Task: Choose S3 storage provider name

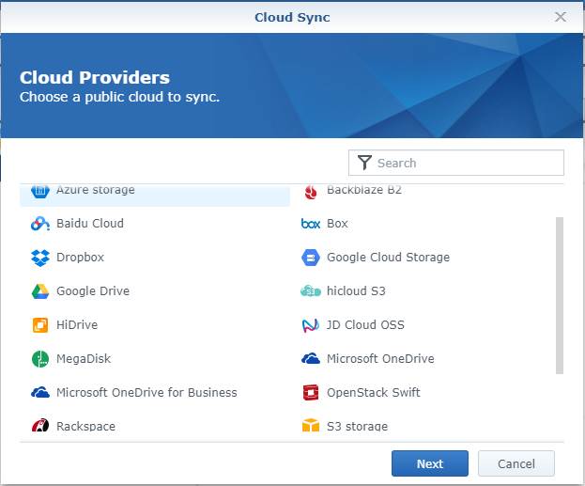Action: click(358, 426)
